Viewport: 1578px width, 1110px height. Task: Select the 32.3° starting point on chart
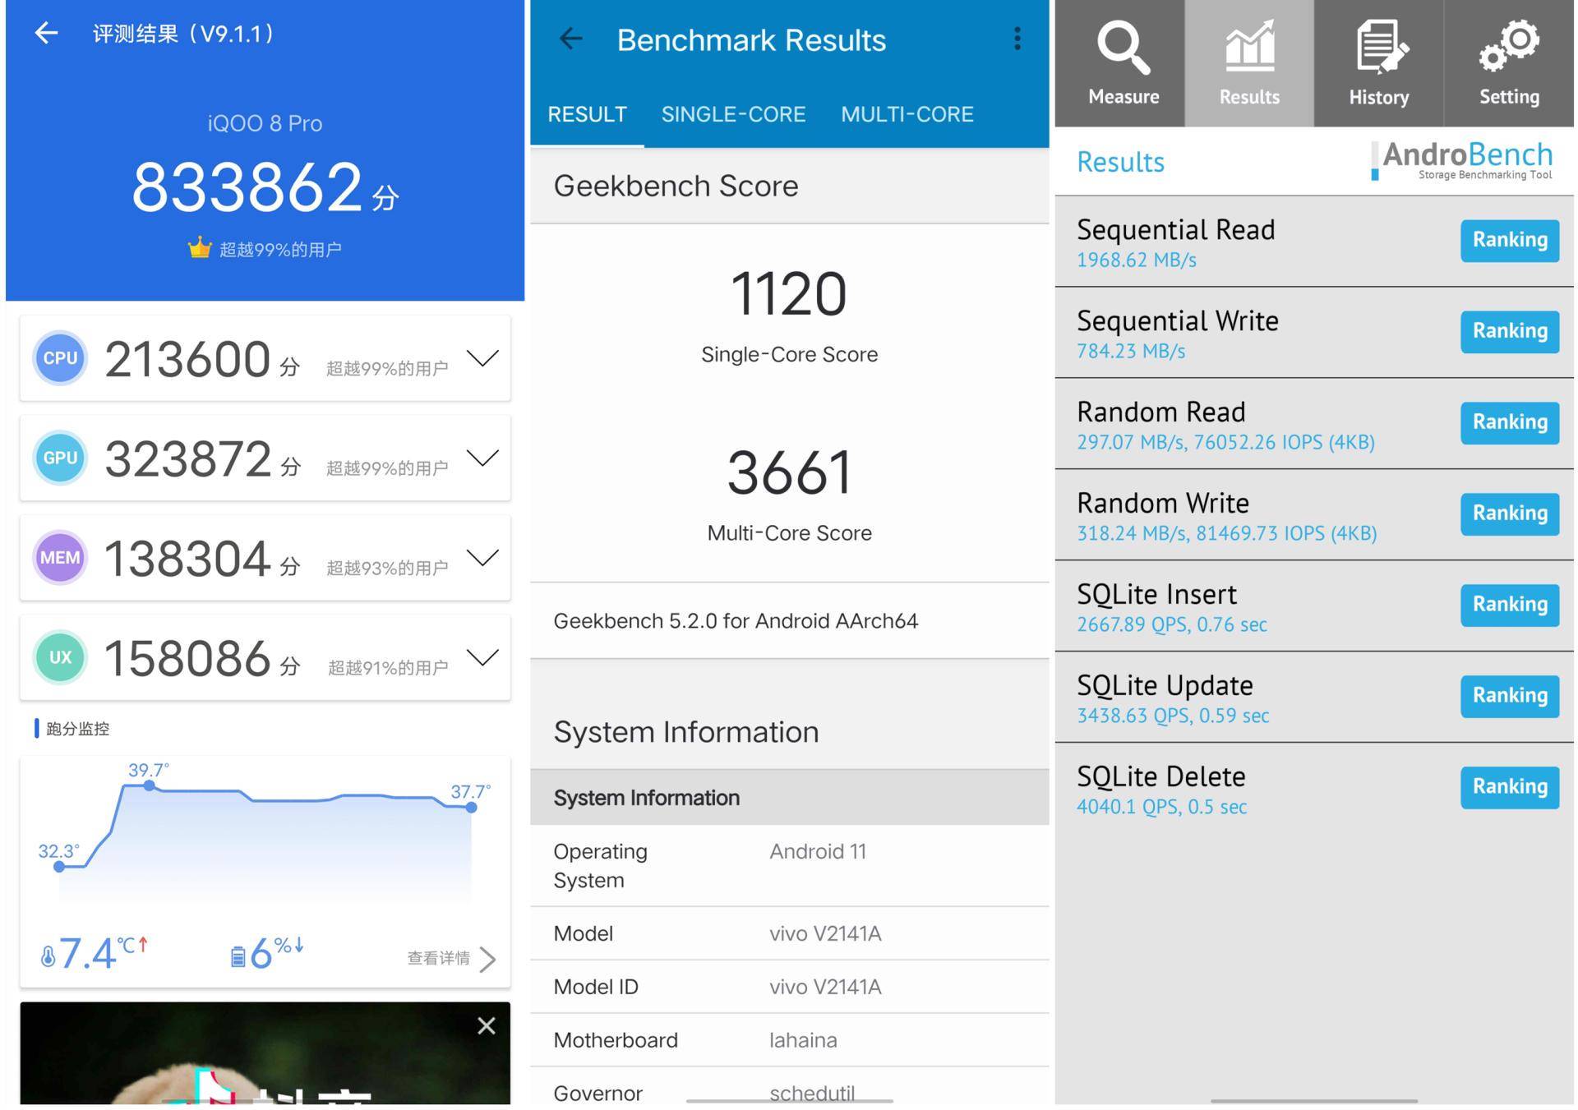(59, 866)
